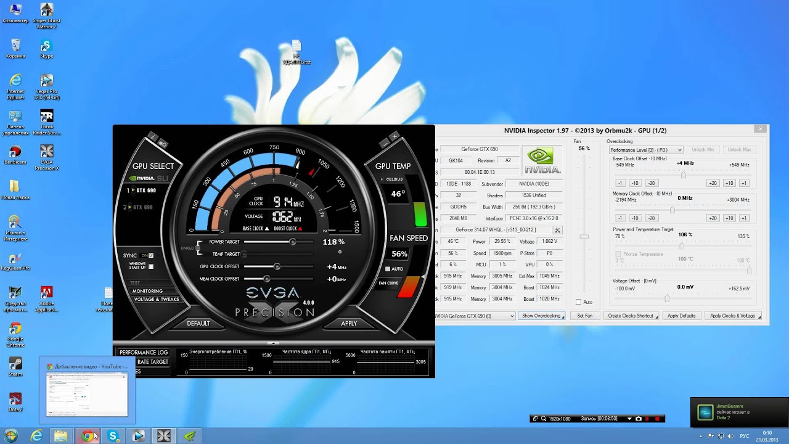
Task: Open File Explorer from the taskbar
Action: point(61,436)
